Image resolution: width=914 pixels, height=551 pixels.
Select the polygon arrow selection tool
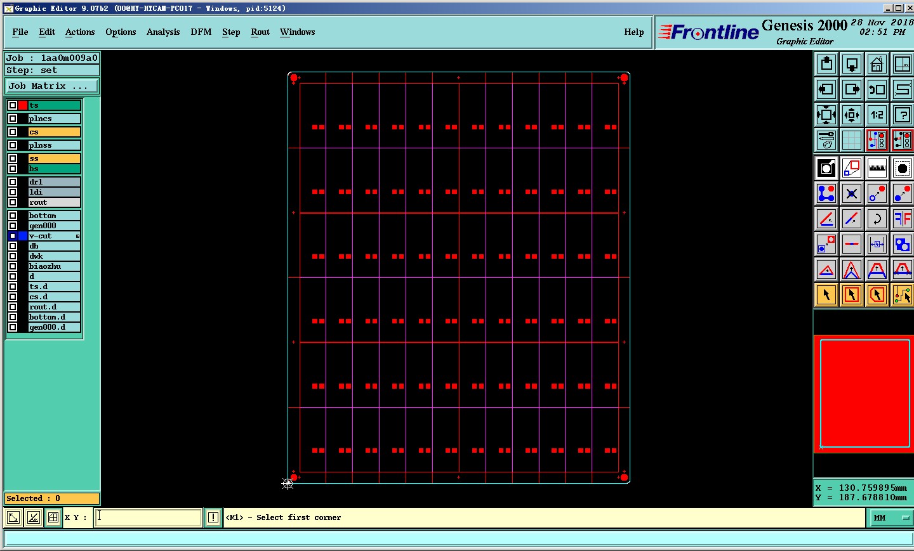pos(877,295)
